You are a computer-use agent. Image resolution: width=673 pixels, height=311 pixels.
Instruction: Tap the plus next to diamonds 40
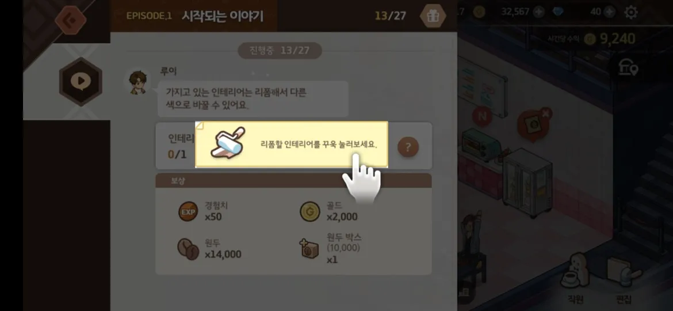pyautogui.click(x=609, y=12)
